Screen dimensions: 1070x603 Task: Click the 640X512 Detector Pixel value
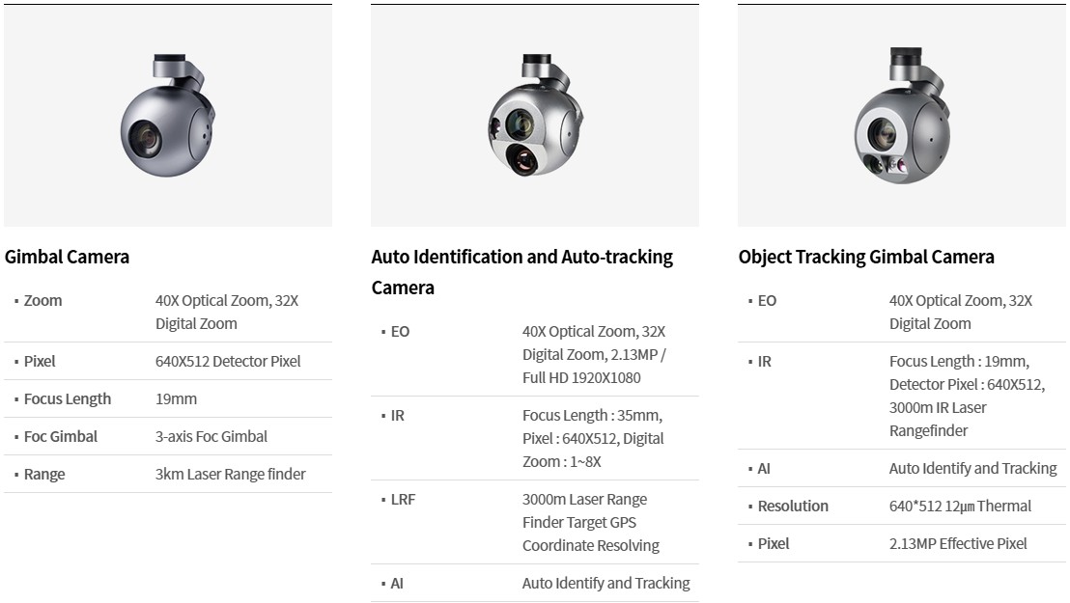[228, 362]
